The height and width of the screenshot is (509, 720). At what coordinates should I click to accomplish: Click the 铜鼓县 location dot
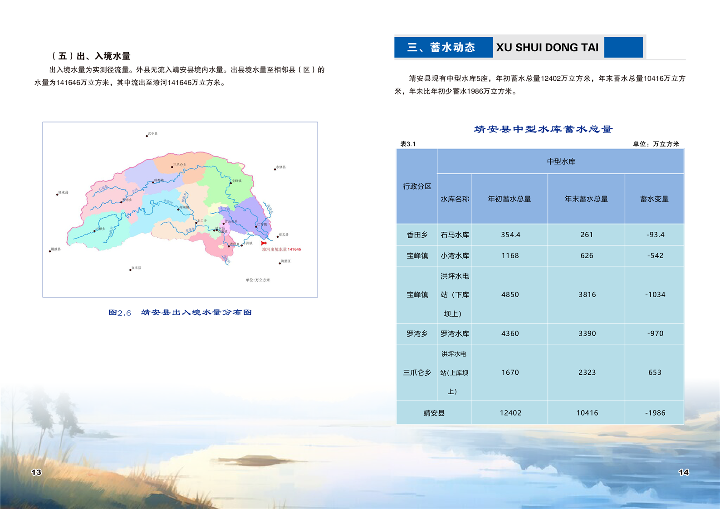tap(50, 251)
